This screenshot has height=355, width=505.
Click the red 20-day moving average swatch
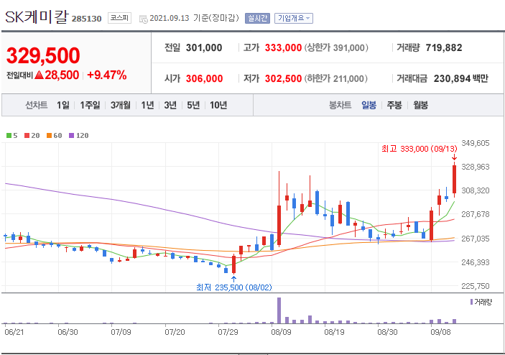pyautogui.click(x=27, y=136)
